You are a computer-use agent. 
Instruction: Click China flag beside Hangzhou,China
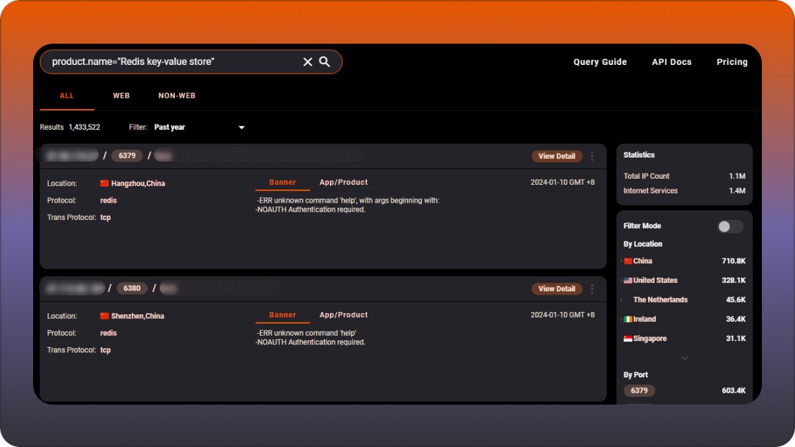[105, 183]
